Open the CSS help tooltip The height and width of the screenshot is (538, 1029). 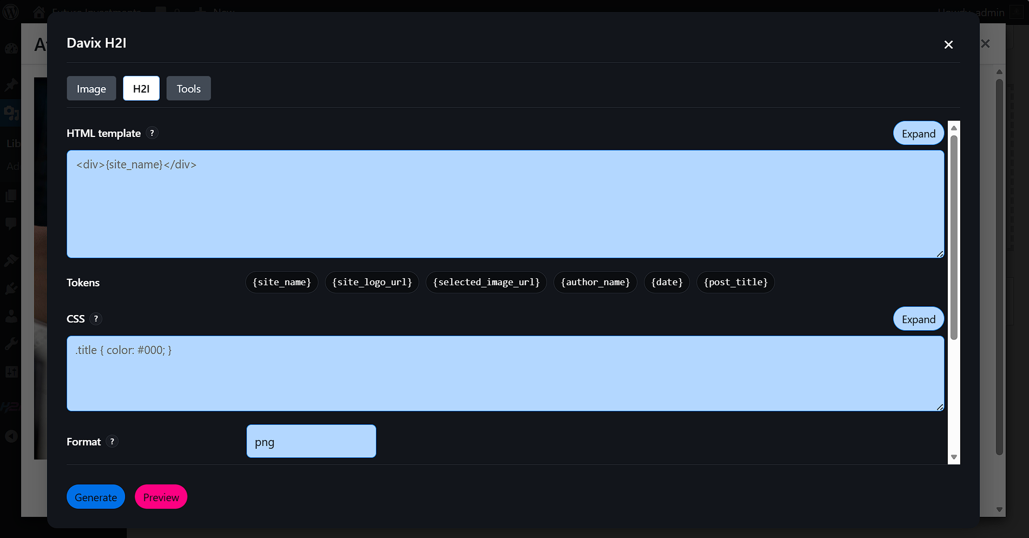pyautogui.click(x=96, y=319)
